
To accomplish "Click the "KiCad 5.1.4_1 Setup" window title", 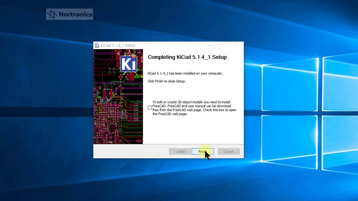I will [x=118, y=45].
